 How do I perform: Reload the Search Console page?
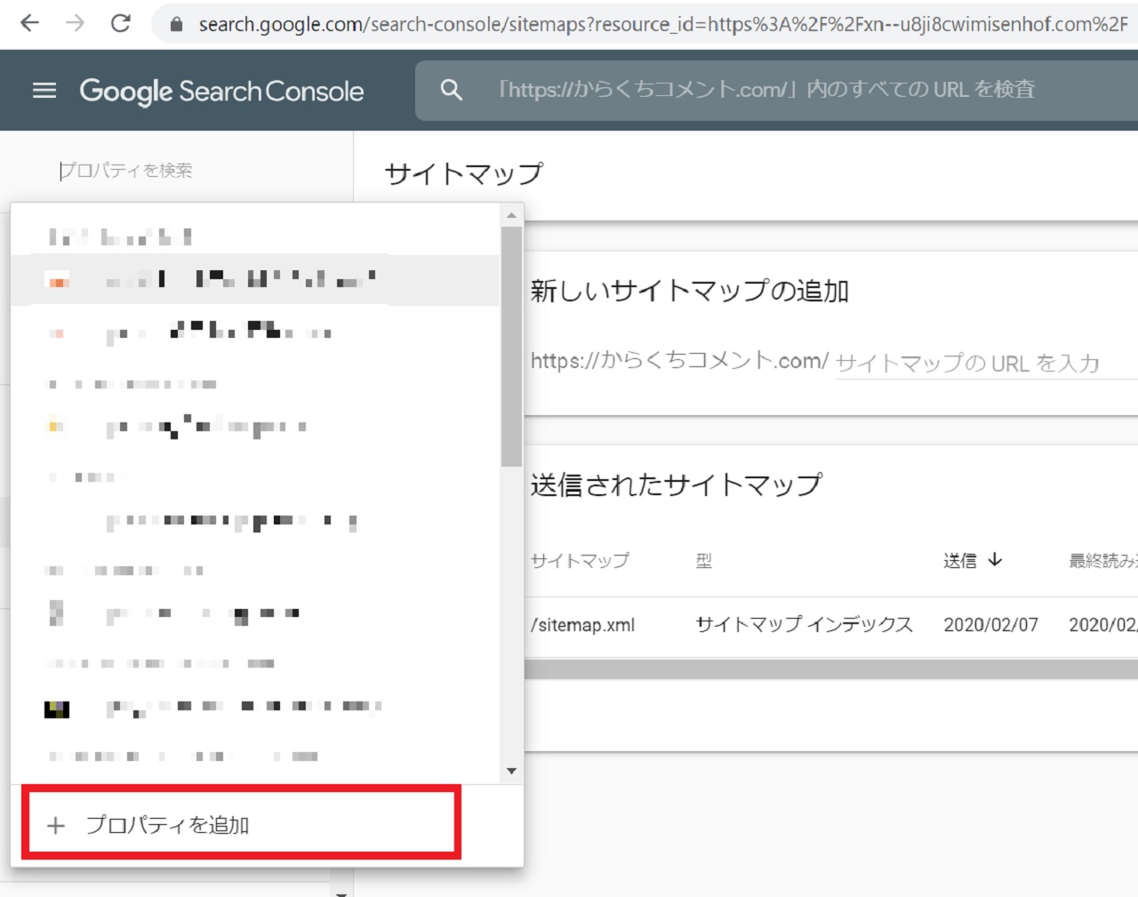pyautogui.click(x=121, y=24)
